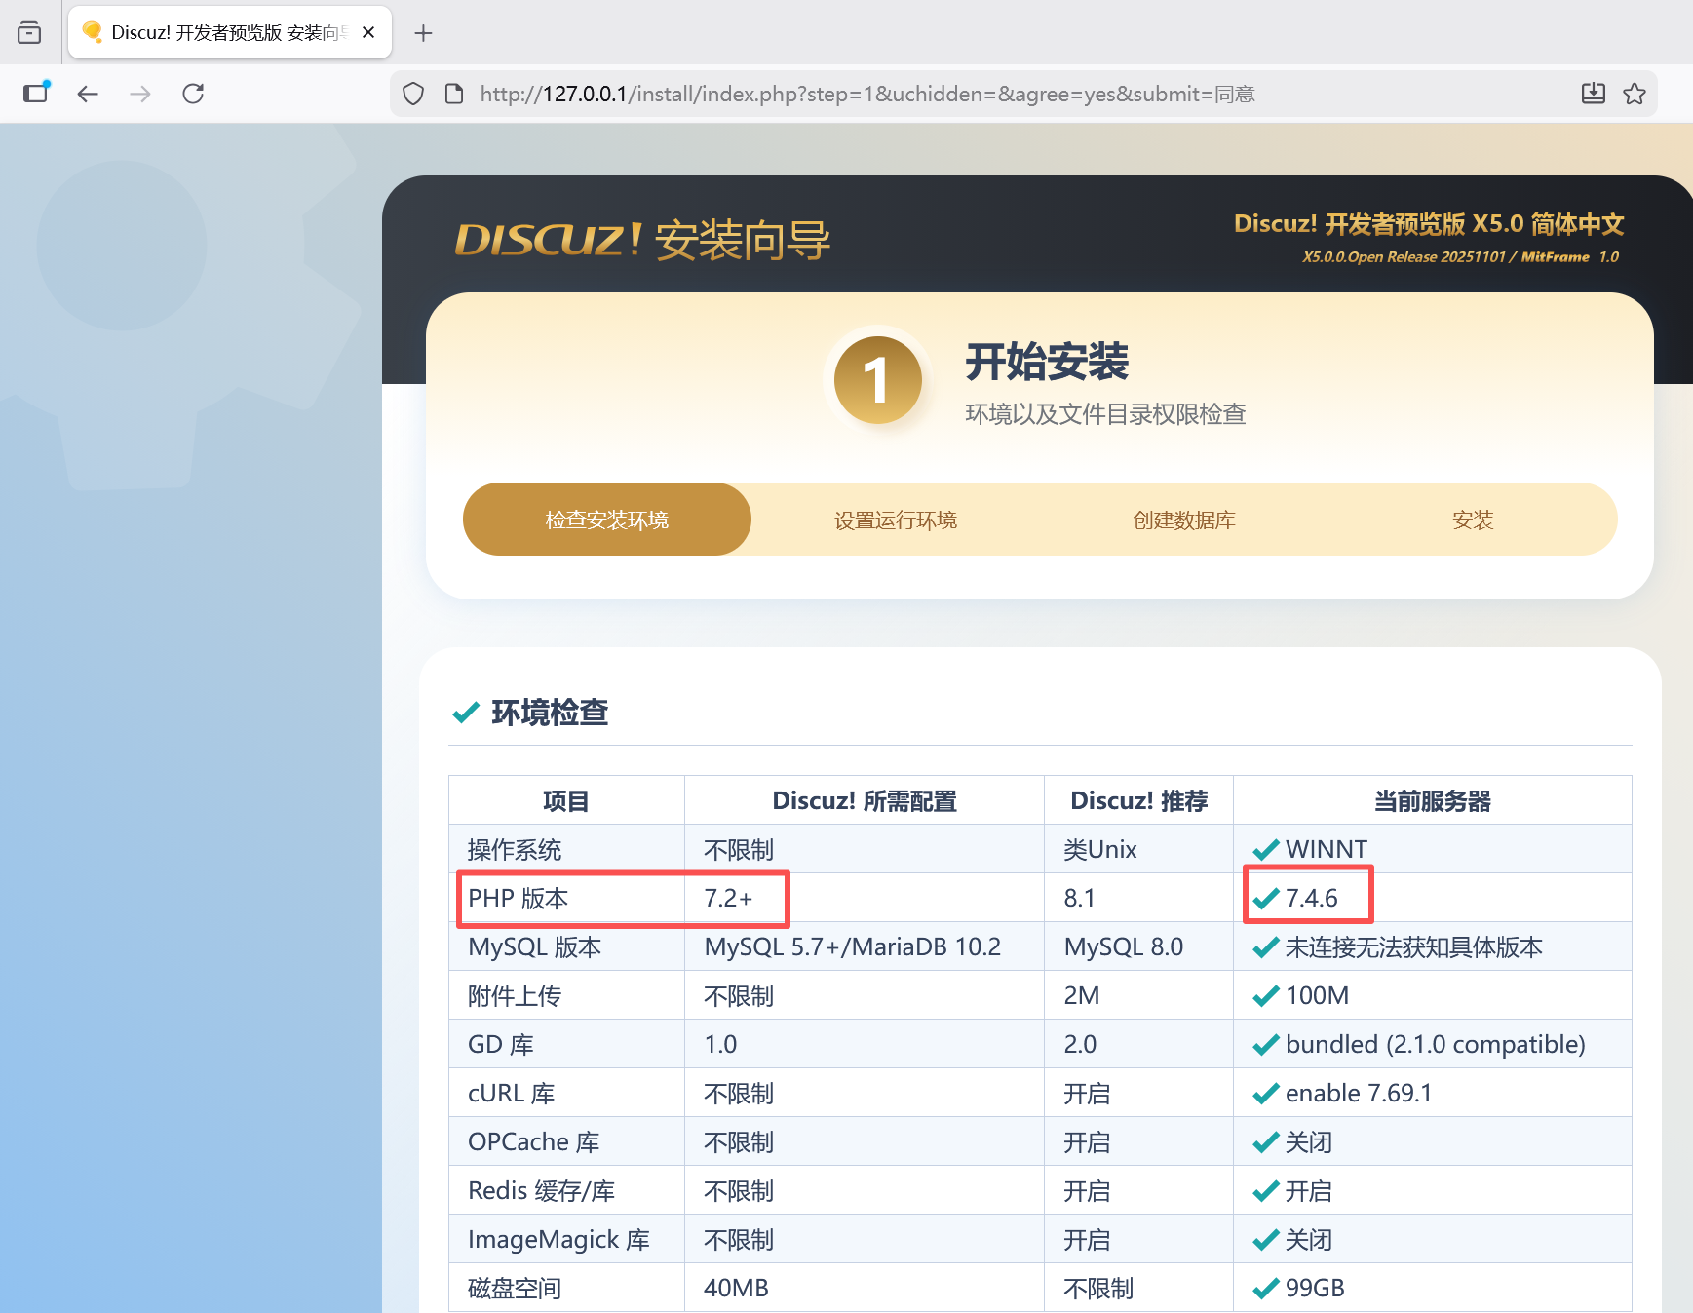The image size is (1693, 1313).
Task: Click the OPCache 库 row label
Action: (534, 1141)
